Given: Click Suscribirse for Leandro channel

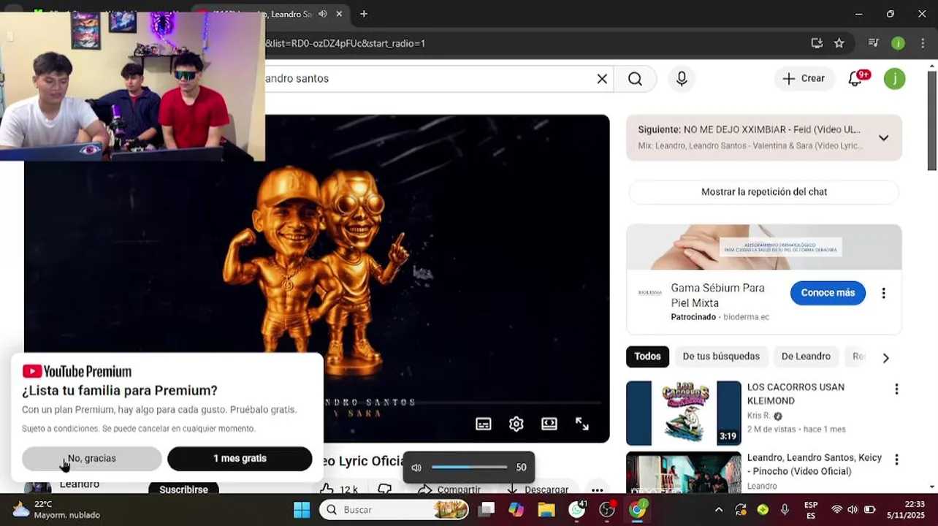Looking at the screenshot, I should [x=183, y=489].
